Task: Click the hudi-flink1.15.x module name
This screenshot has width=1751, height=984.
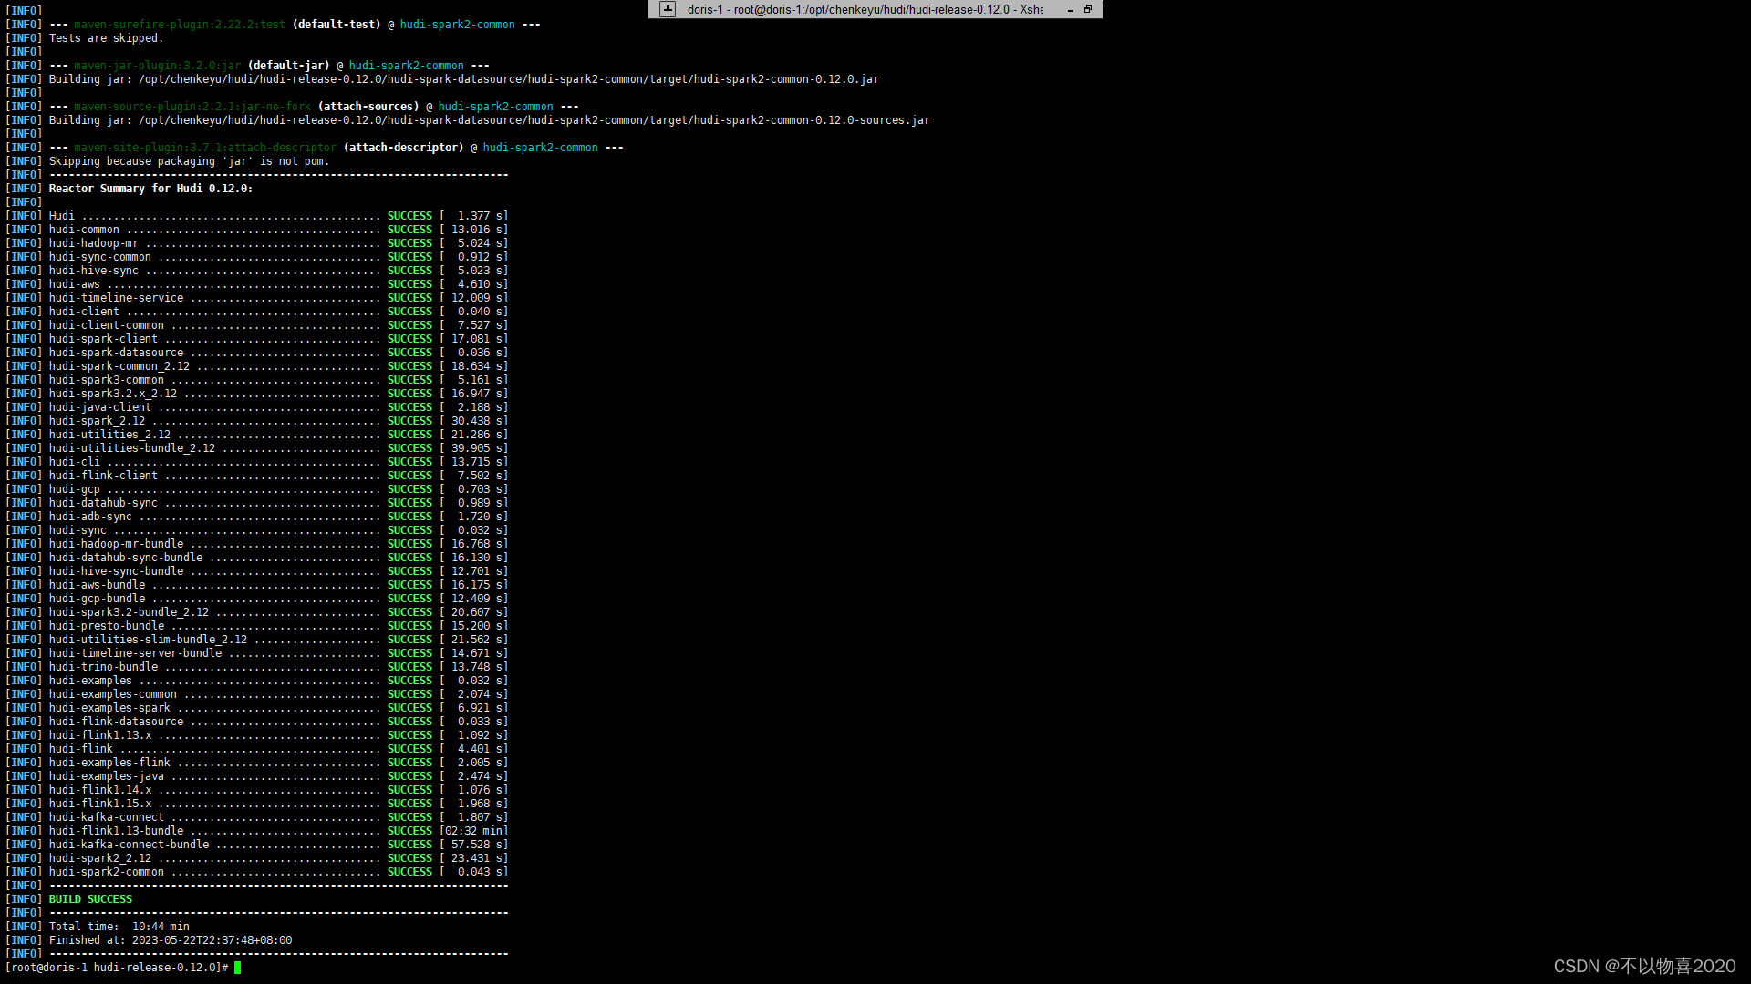Action: click(x=100, y=804)
